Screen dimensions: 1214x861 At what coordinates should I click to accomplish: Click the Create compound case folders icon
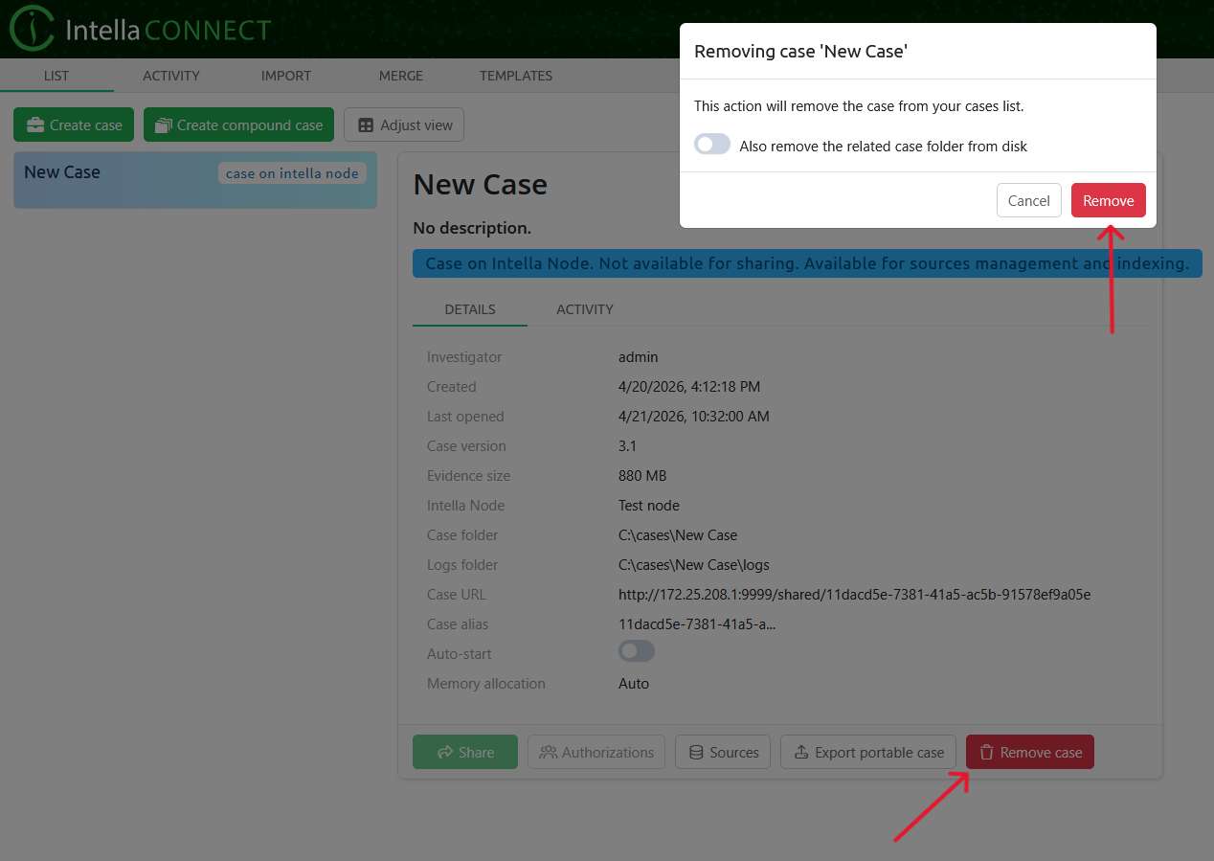pyautogui.click(x=163, y=125)
